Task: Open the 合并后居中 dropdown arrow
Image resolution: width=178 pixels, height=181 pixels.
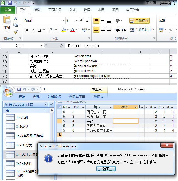Action: pos(154,30)
